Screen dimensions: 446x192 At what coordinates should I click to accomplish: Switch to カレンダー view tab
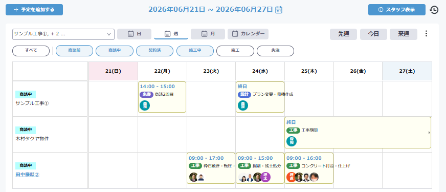click(x=248, y=34)
